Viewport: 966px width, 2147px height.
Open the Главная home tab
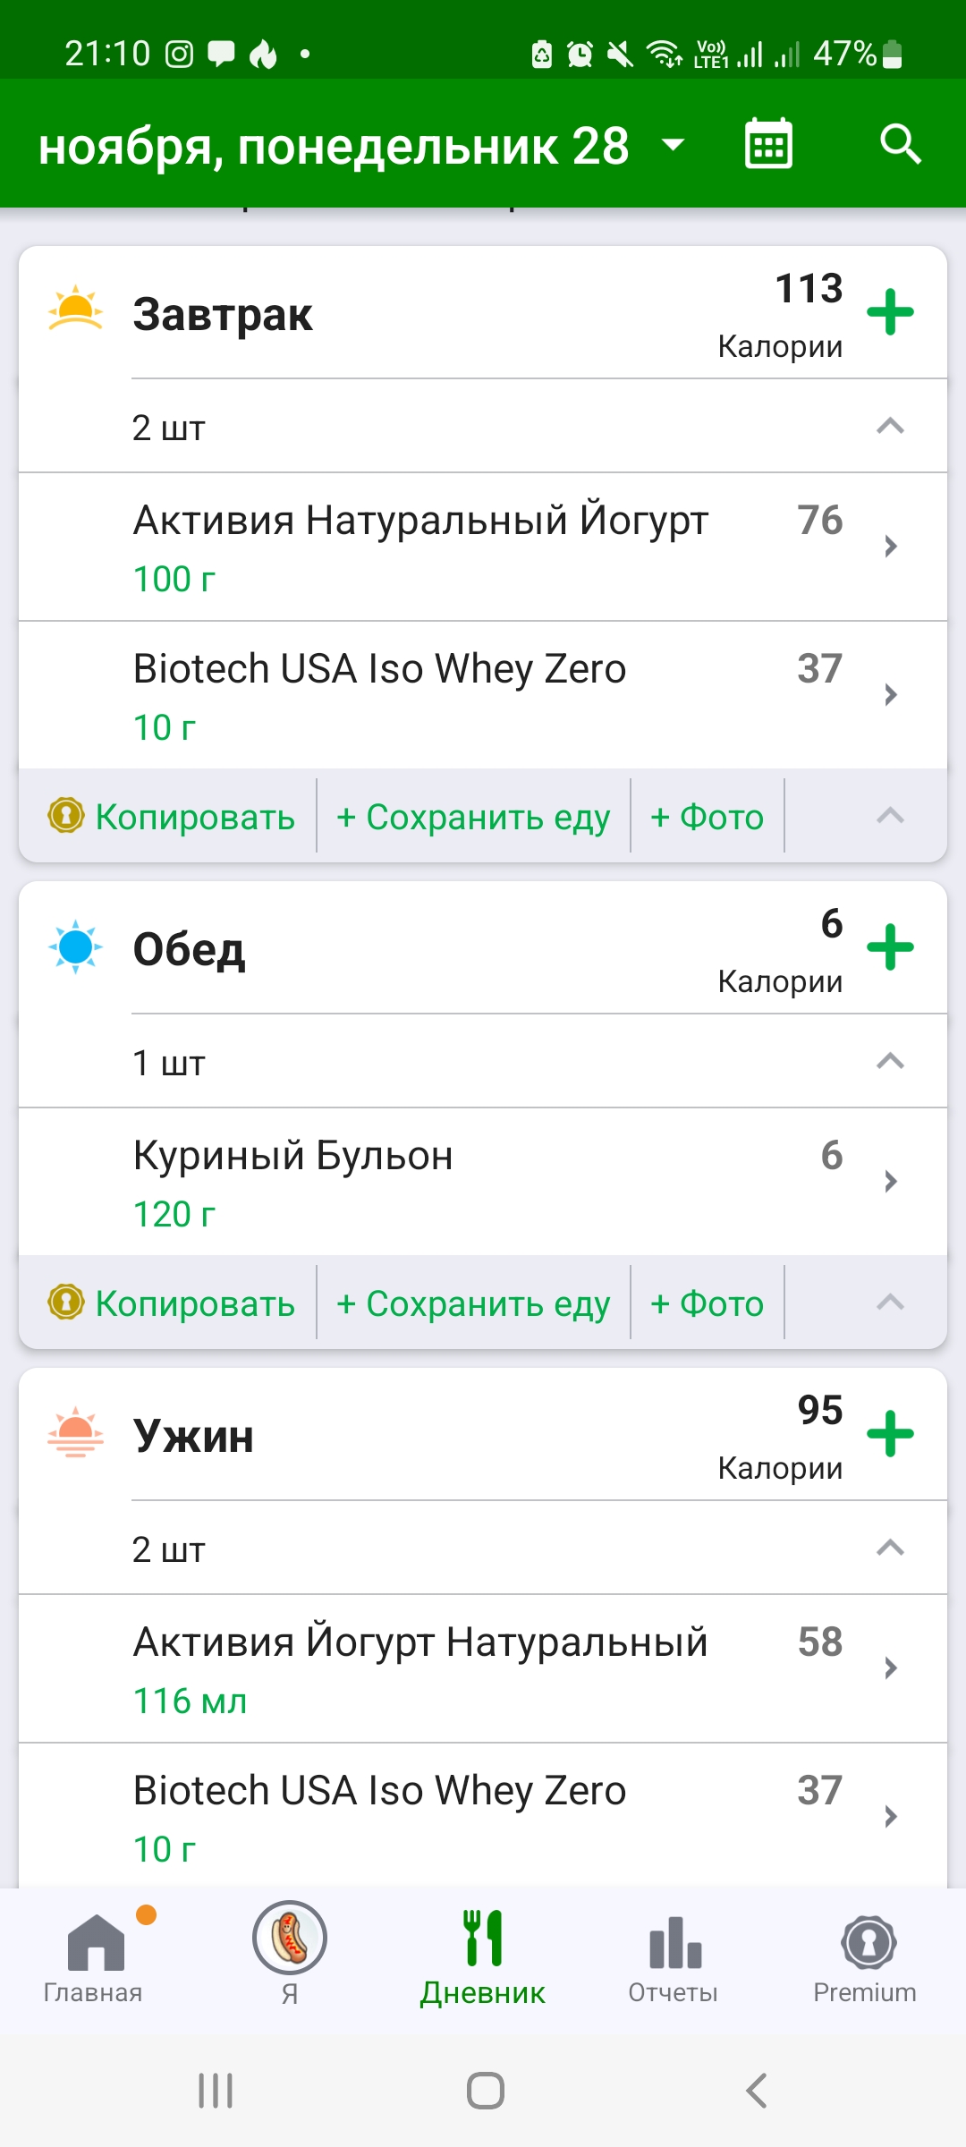pyautogui.click(x=94, y=1956)
